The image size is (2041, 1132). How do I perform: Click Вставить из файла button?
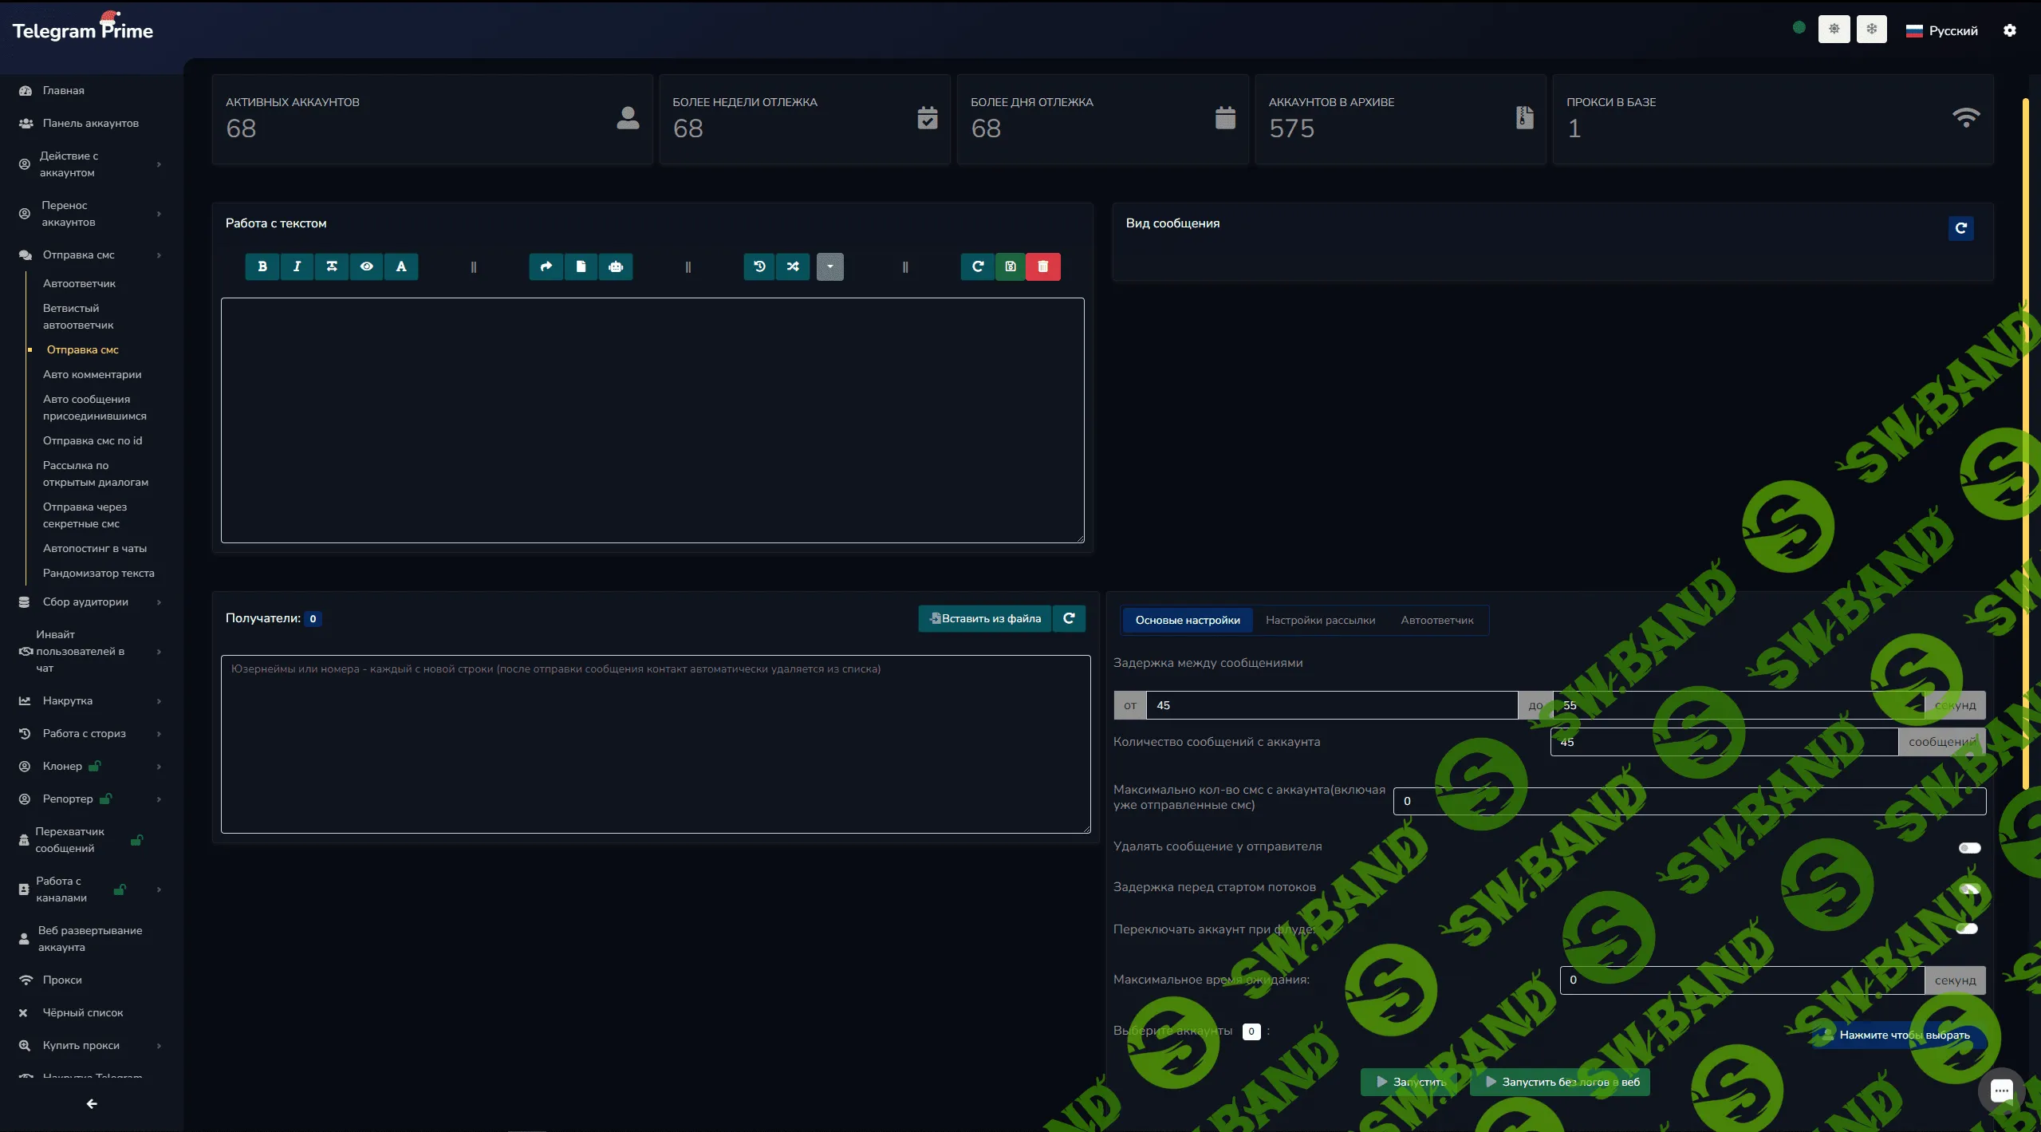pyautogui.click(x=985, y=618)
